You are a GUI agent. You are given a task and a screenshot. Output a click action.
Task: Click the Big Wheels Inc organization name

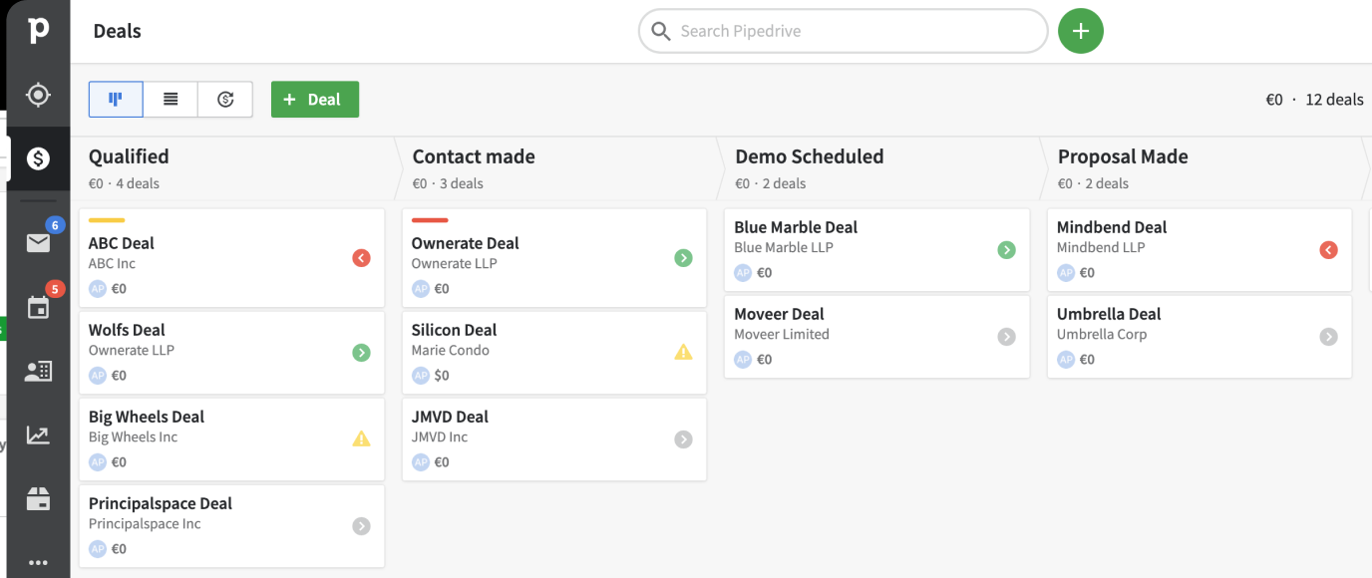click(133, 437)
